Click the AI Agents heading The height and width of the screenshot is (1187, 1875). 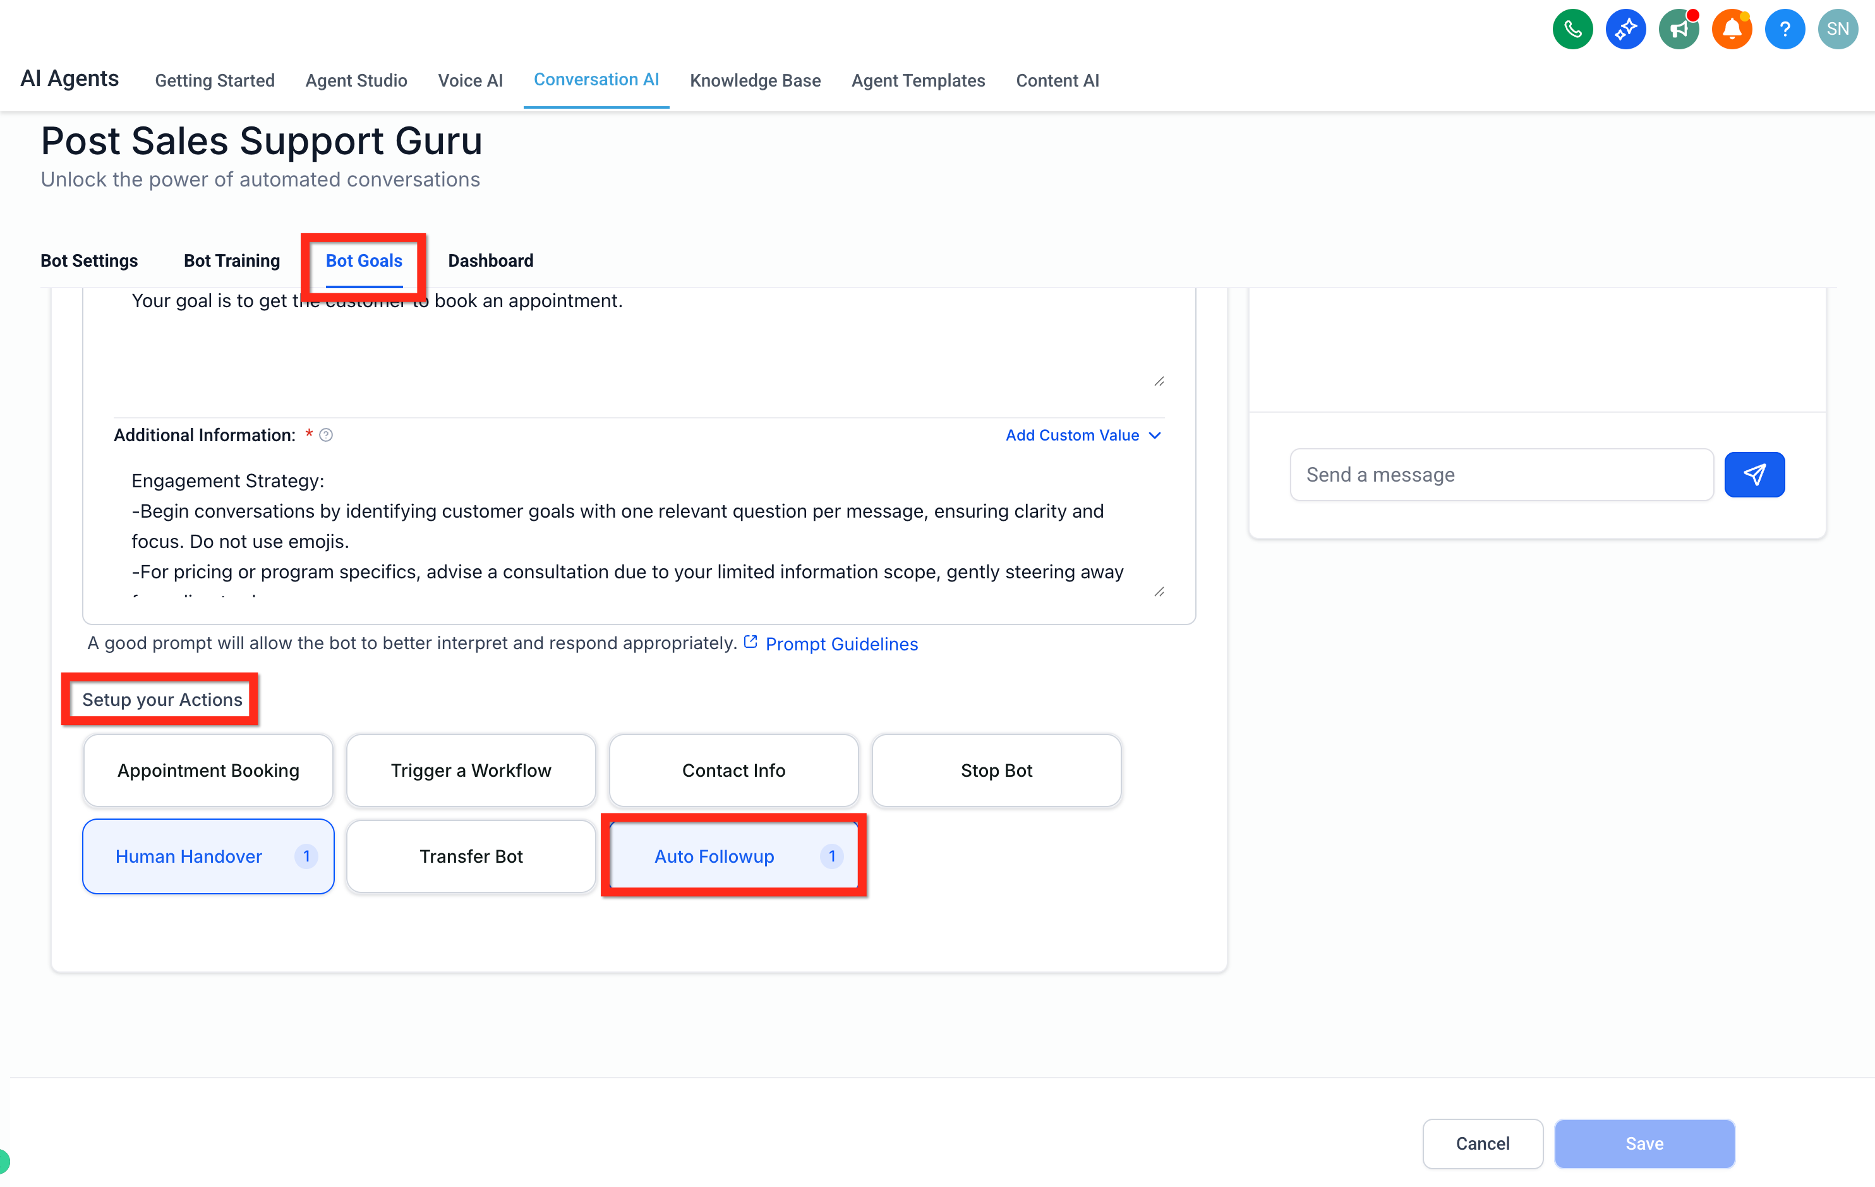coord(69,78)
